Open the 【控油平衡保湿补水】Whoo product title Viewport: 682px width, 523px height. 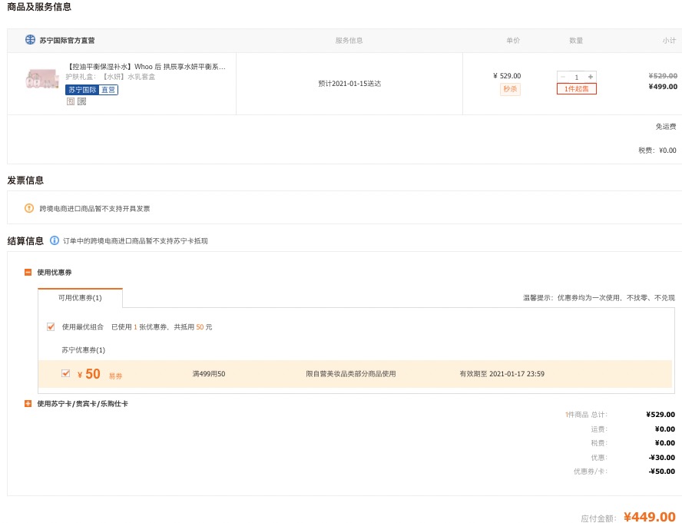click(146, 67)
